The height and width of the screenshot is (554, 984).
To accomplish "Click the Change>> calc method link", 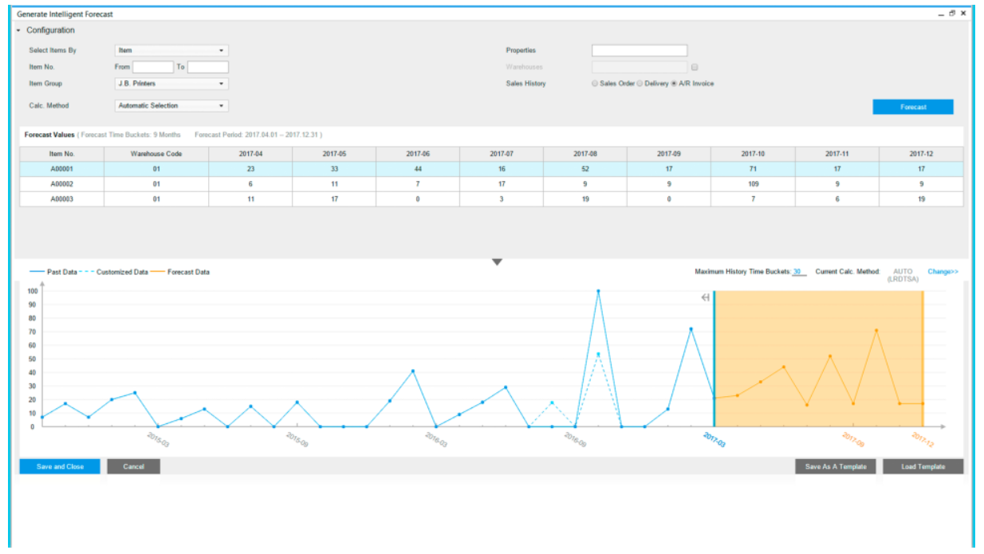I will pyautogui.click(x=943, y=272).
